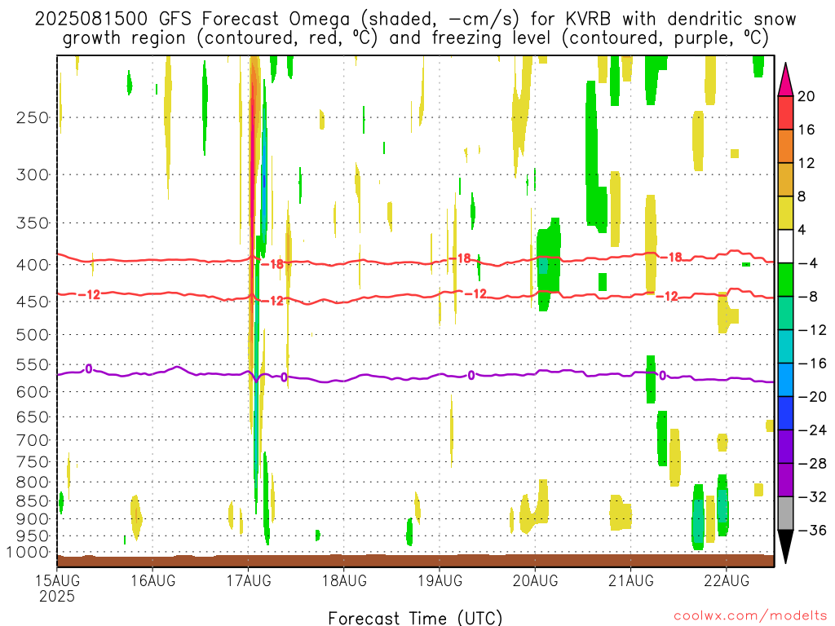Viewport: 835px width, 626px height.
Task: Click the color bar value -16
Action: coord(813,364)
